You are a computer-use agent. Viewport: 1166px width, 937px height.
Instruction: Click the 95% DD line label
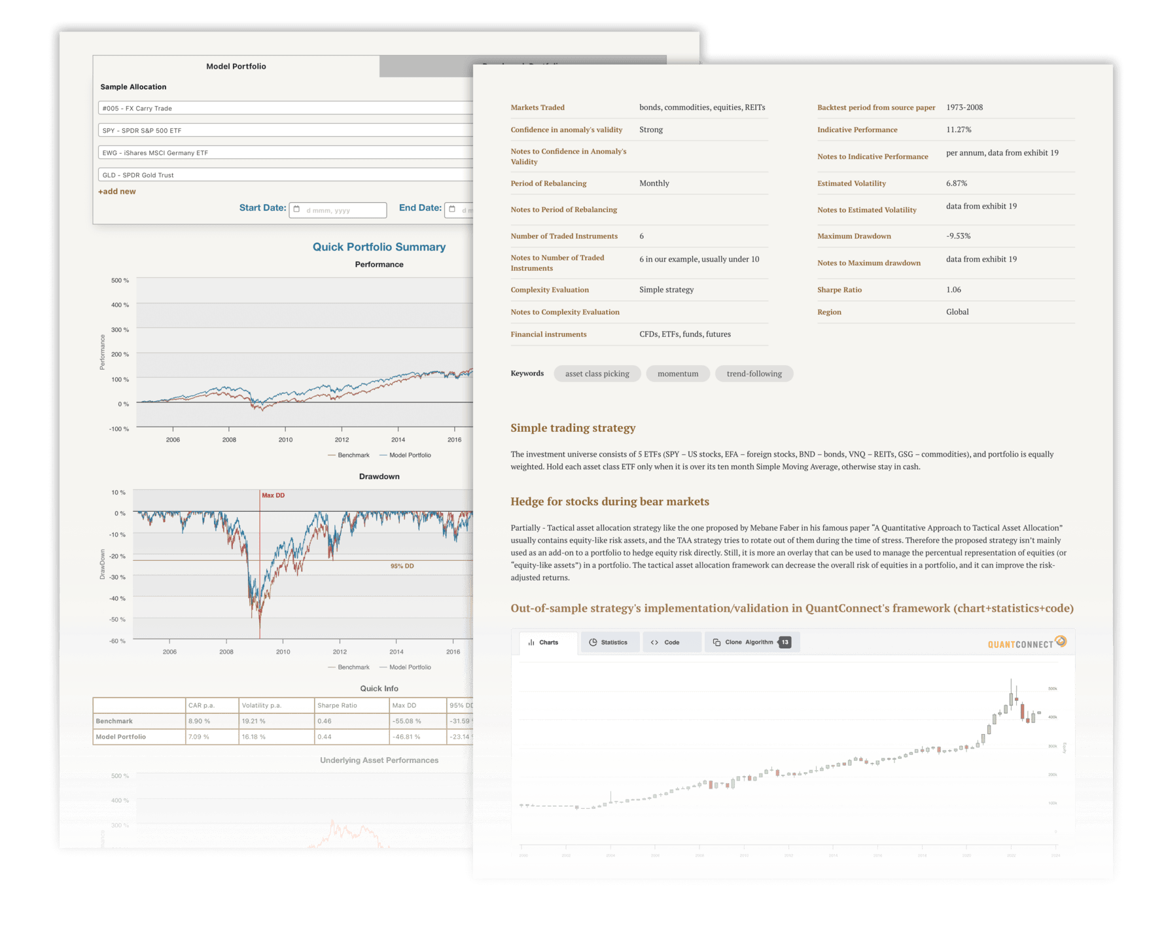pos(402,566)
